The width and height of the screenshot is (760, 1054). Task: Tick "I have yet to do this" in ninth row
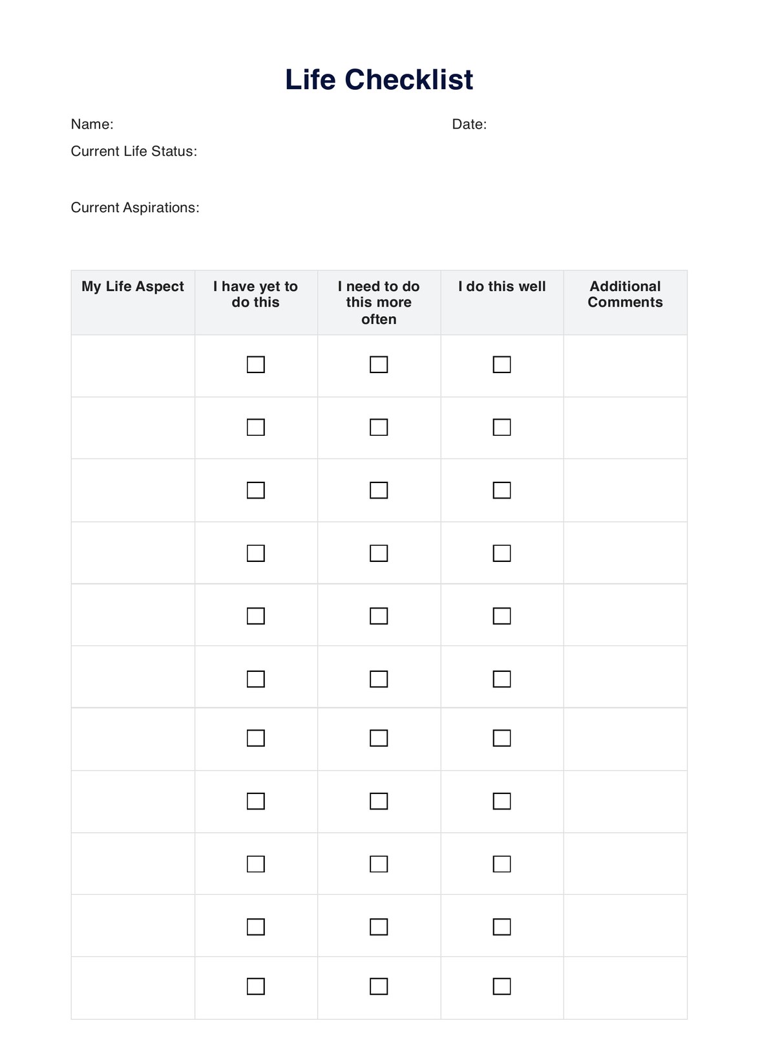click(256, 864)
